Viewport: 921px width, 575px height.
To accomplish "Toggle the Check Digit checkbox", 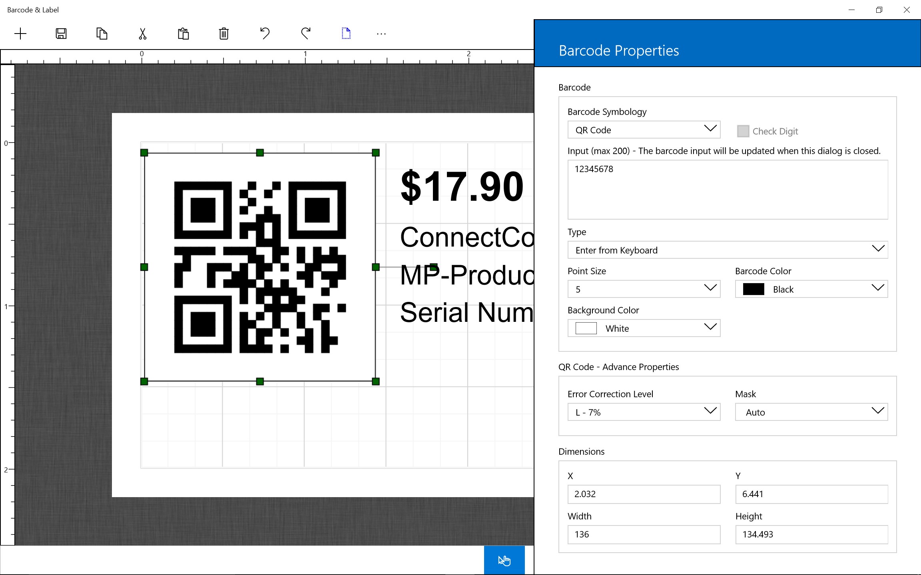I will 743,131.
